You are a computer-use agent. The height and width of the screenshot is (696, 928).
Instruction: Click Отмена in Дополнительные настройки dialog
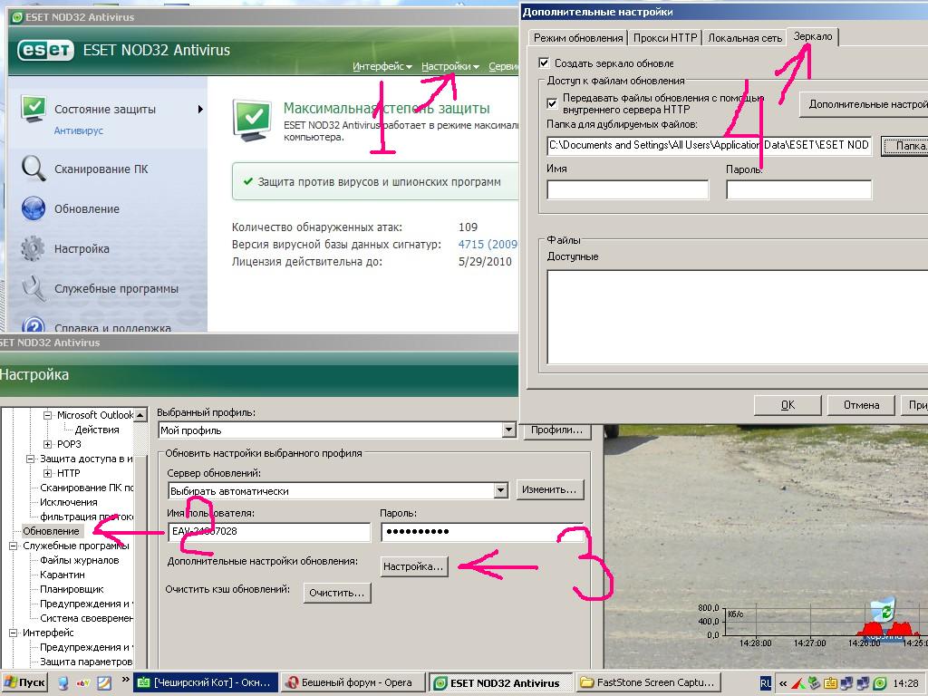pos(861,405)
